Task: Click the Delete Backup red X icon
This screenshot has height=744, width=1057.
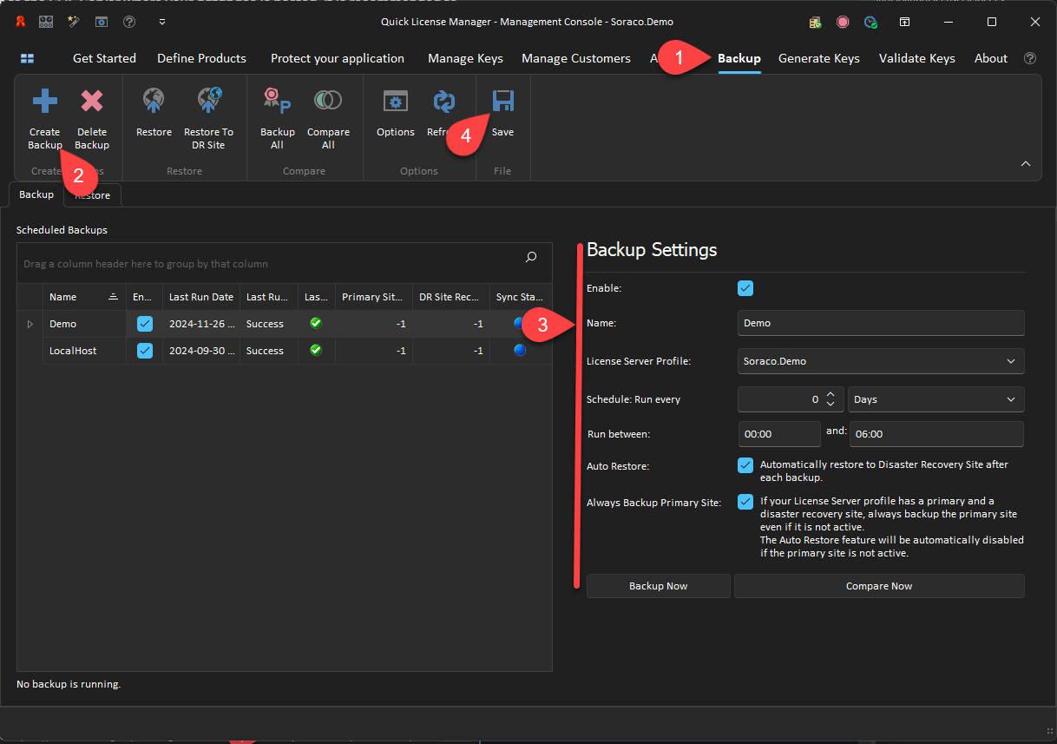Action: pos(92,102)
